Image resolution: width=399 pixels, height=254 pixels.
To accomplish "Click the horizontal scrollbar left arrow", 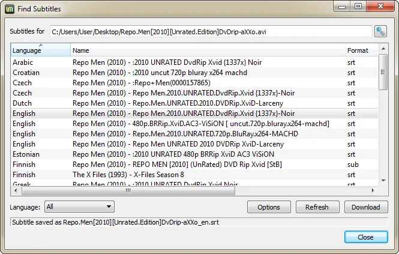I will 16,190.
